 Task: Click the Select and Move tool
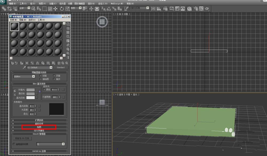(56, 9)
